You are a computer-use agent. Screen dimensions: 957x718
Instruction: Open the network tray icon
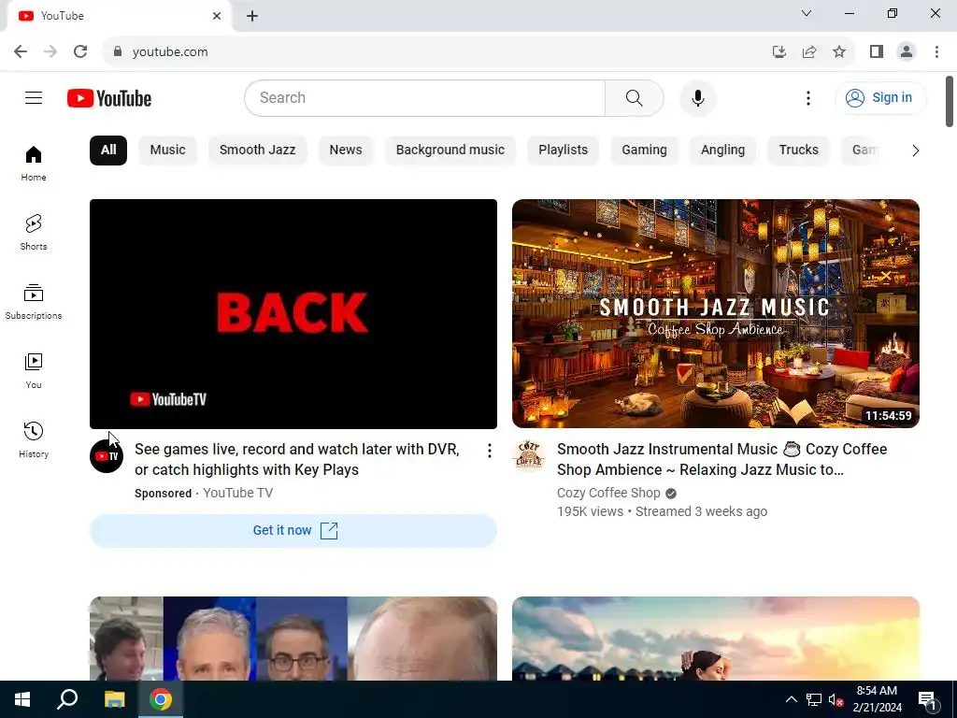(x=814, y=699)
